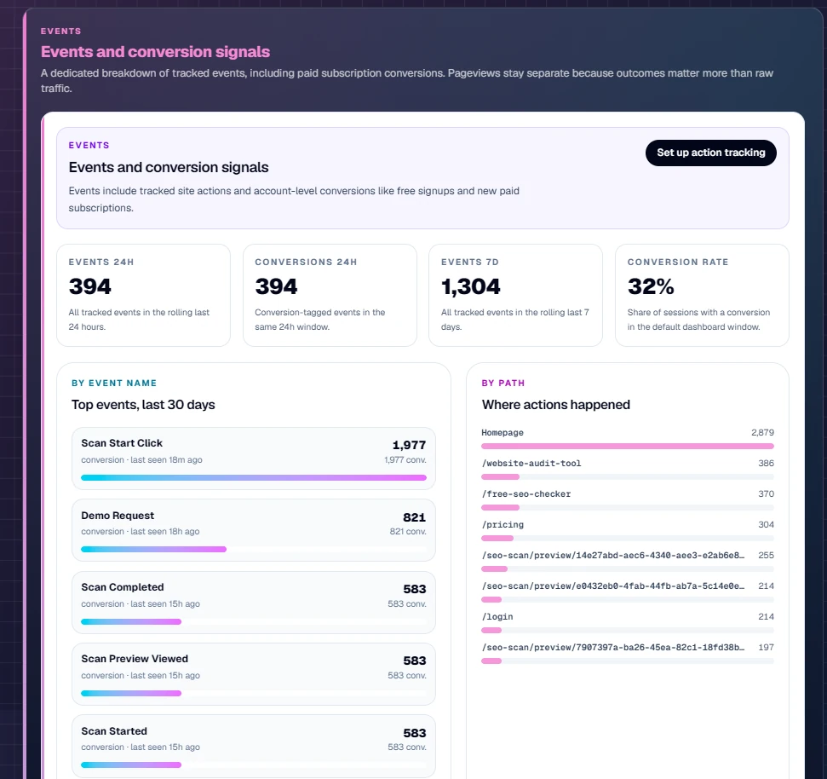Click the Scan Preview Viewed progress bar
The width and height of the screenshot is (827, 779).
click(131, 693)
